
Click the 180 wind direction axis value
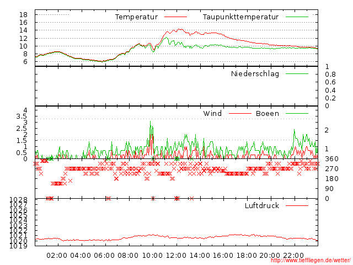(x=331, y=179)
